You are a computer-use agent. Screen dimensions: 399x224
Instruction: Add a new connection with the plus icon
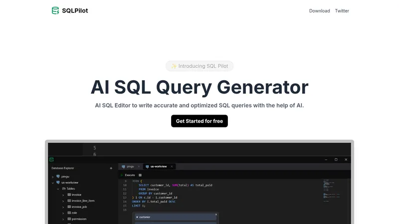[111, 168]
